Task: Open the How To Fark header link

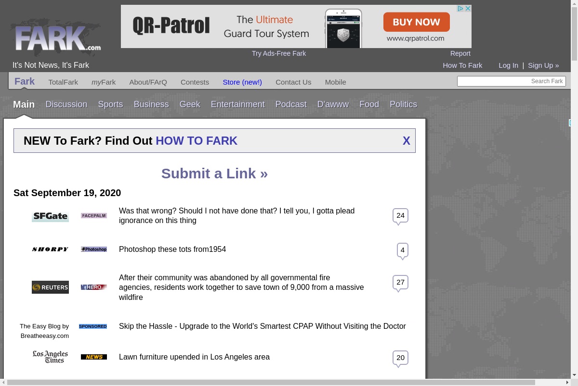Action: pyautogui.click(x=462, y=65)
